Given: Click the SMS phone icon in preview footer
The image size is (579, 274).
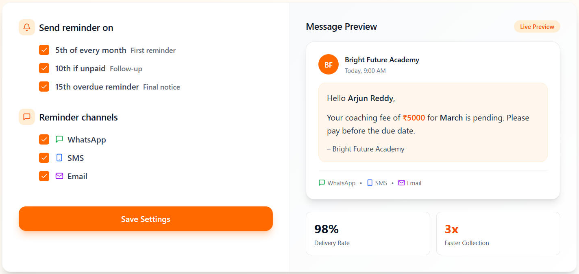Looking at the screenshot, I should point(370,183).
